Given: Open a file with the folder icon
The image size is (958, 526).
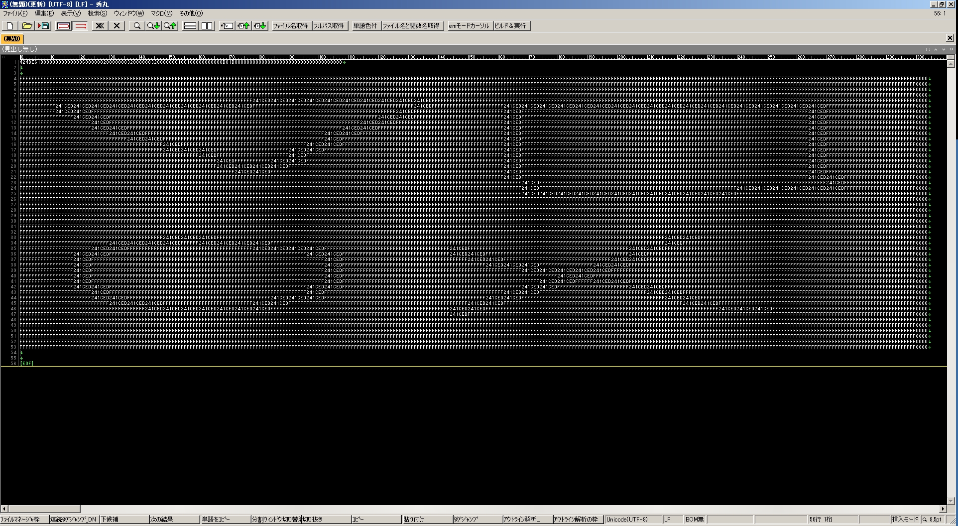Looking at the screenshot, I should coord(27,26).
